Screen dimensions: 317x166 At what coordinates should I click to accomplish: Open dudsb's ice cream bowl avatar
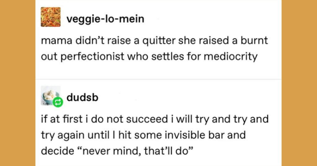click(50, 95)
